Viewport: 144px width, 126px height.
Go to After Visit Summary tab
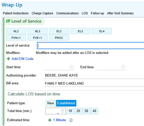pos(120,13)
